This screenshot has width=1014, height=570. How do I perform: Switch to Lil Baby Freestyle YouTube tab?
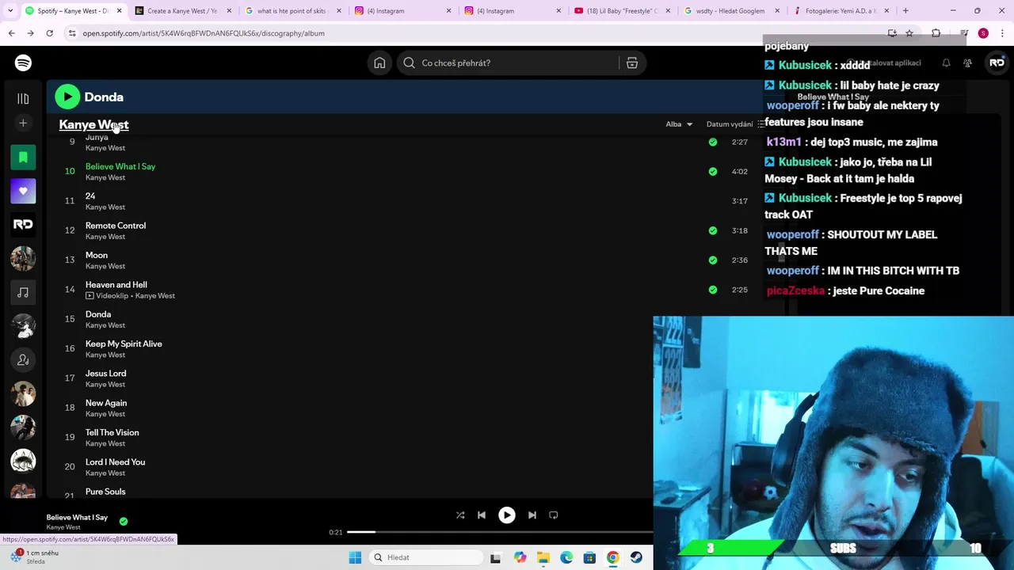(x=622, y=11)
